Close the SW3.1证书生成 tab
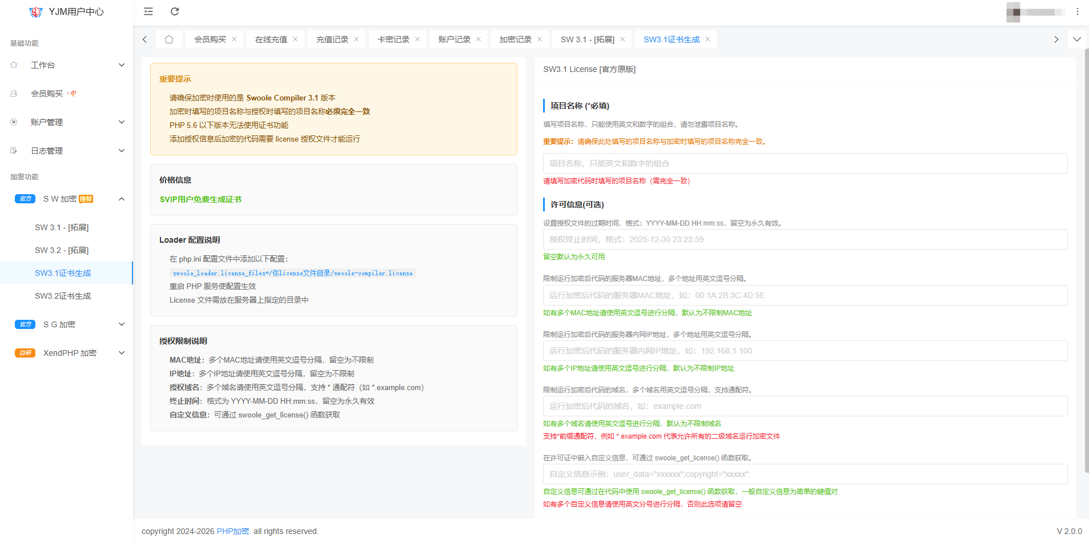1089x542 pixels. coord(708,39)
